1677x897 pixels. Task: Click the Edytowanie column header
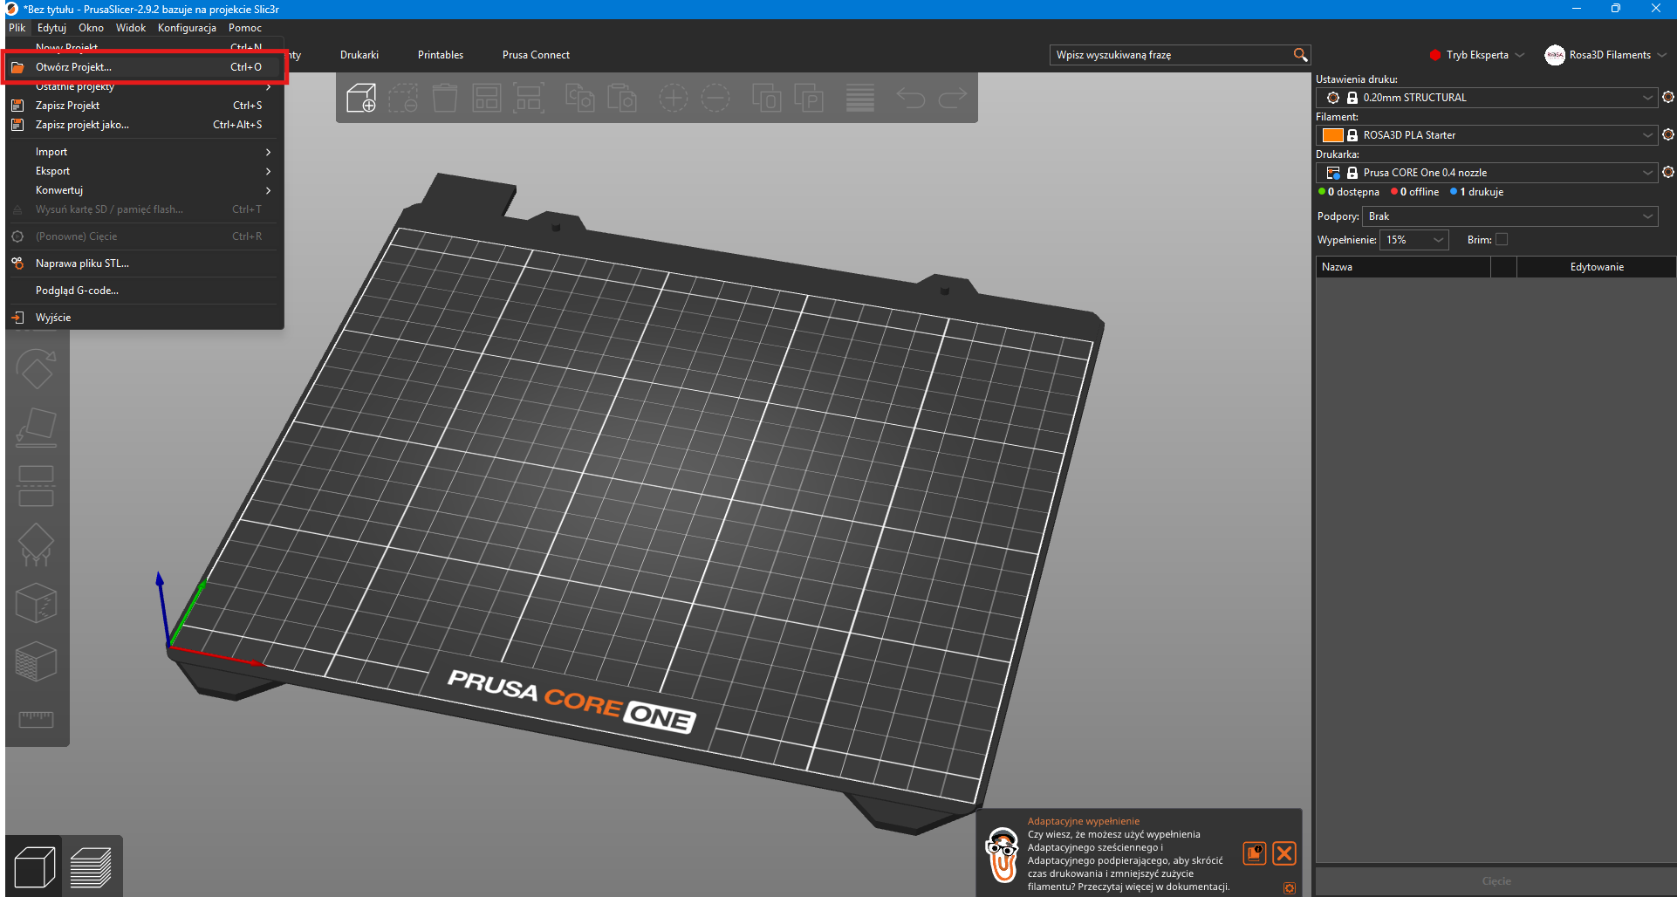[1597, 267]
